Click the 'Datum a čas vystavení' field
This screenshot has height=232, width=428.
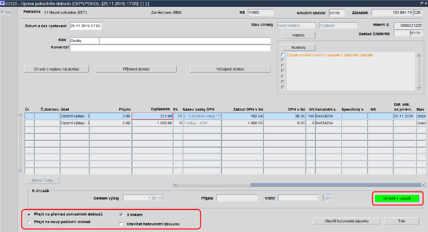click(x=86, y=26)
